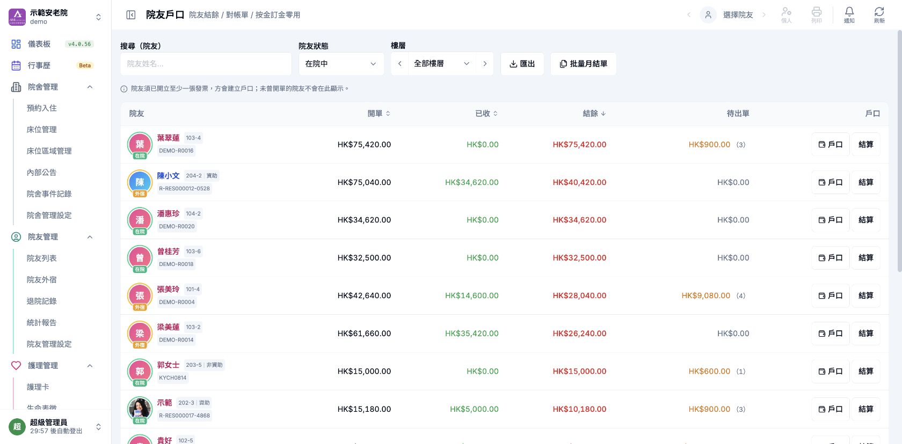Click avatar of 潘惠珍
Image resolution: width=902 pixels, height=444 pixels.
(140, 220)
